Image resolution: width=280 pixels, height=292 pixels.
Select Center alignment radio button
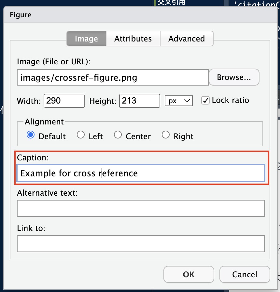(118, 135)
